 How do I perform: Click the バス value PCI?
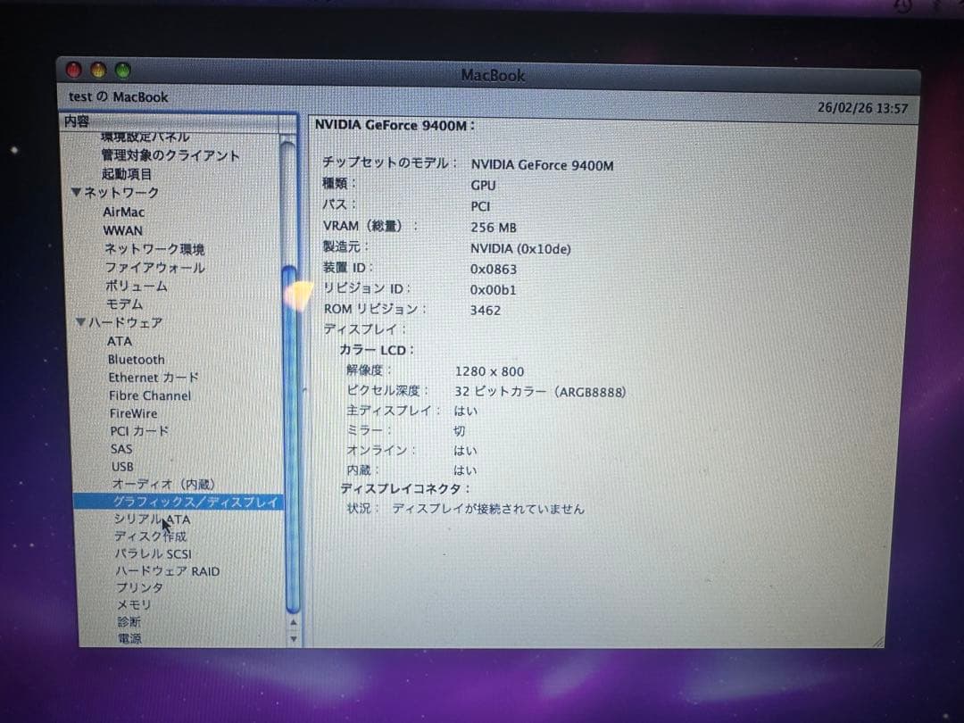pyautogui.click(x=480, y=206)
